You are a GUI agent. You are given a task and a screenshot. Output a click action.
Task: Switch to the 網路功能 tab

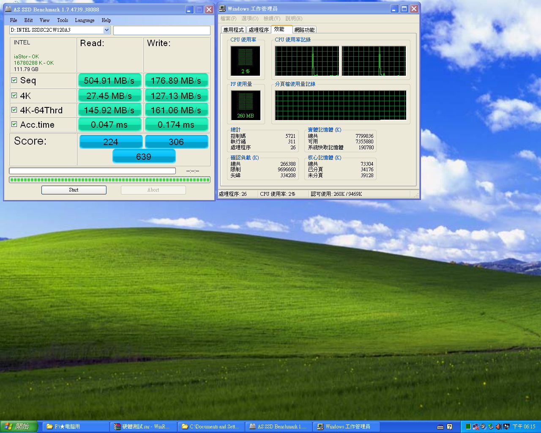(304, 30)
